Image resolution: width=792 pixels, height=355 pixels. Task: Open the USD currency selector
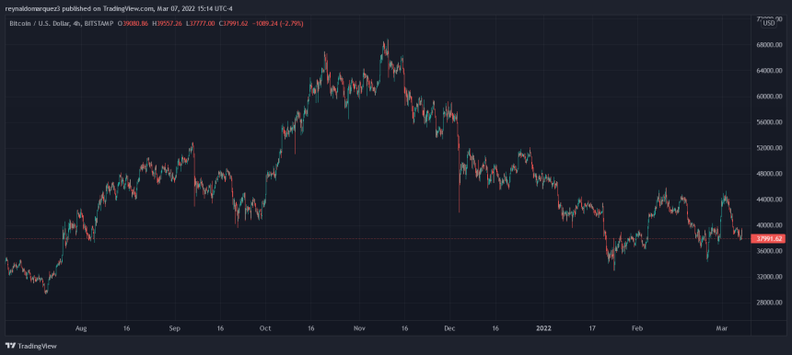click(x=769, y=23)
